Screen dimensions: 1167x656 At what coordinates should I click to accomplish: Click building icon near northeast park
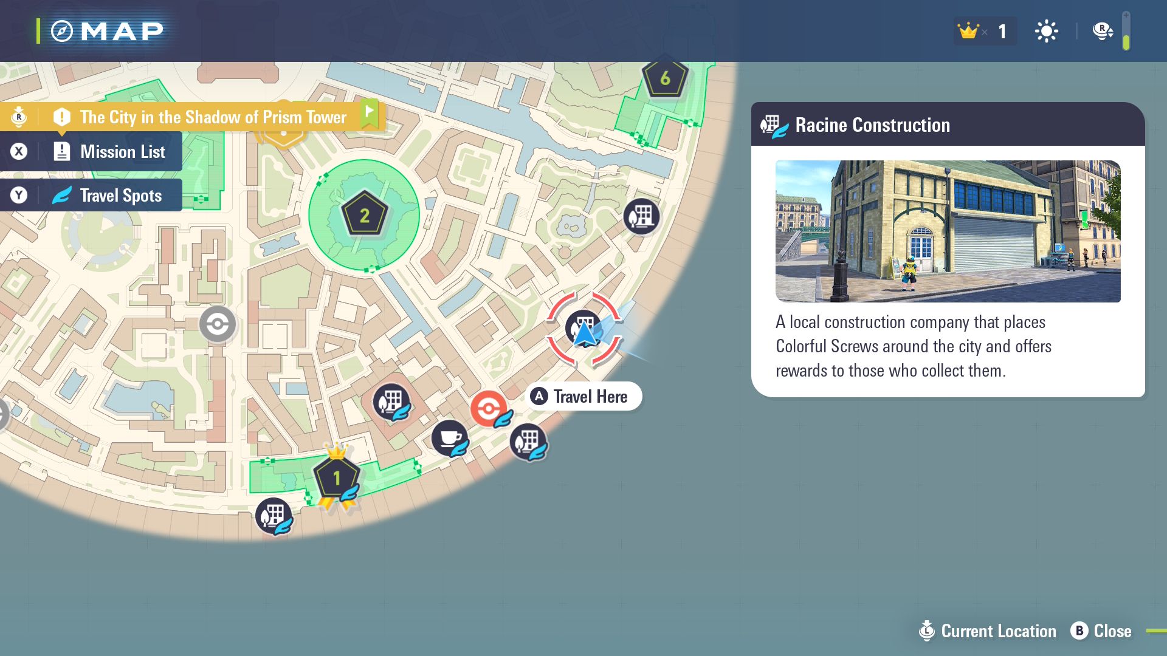[641, 216]
